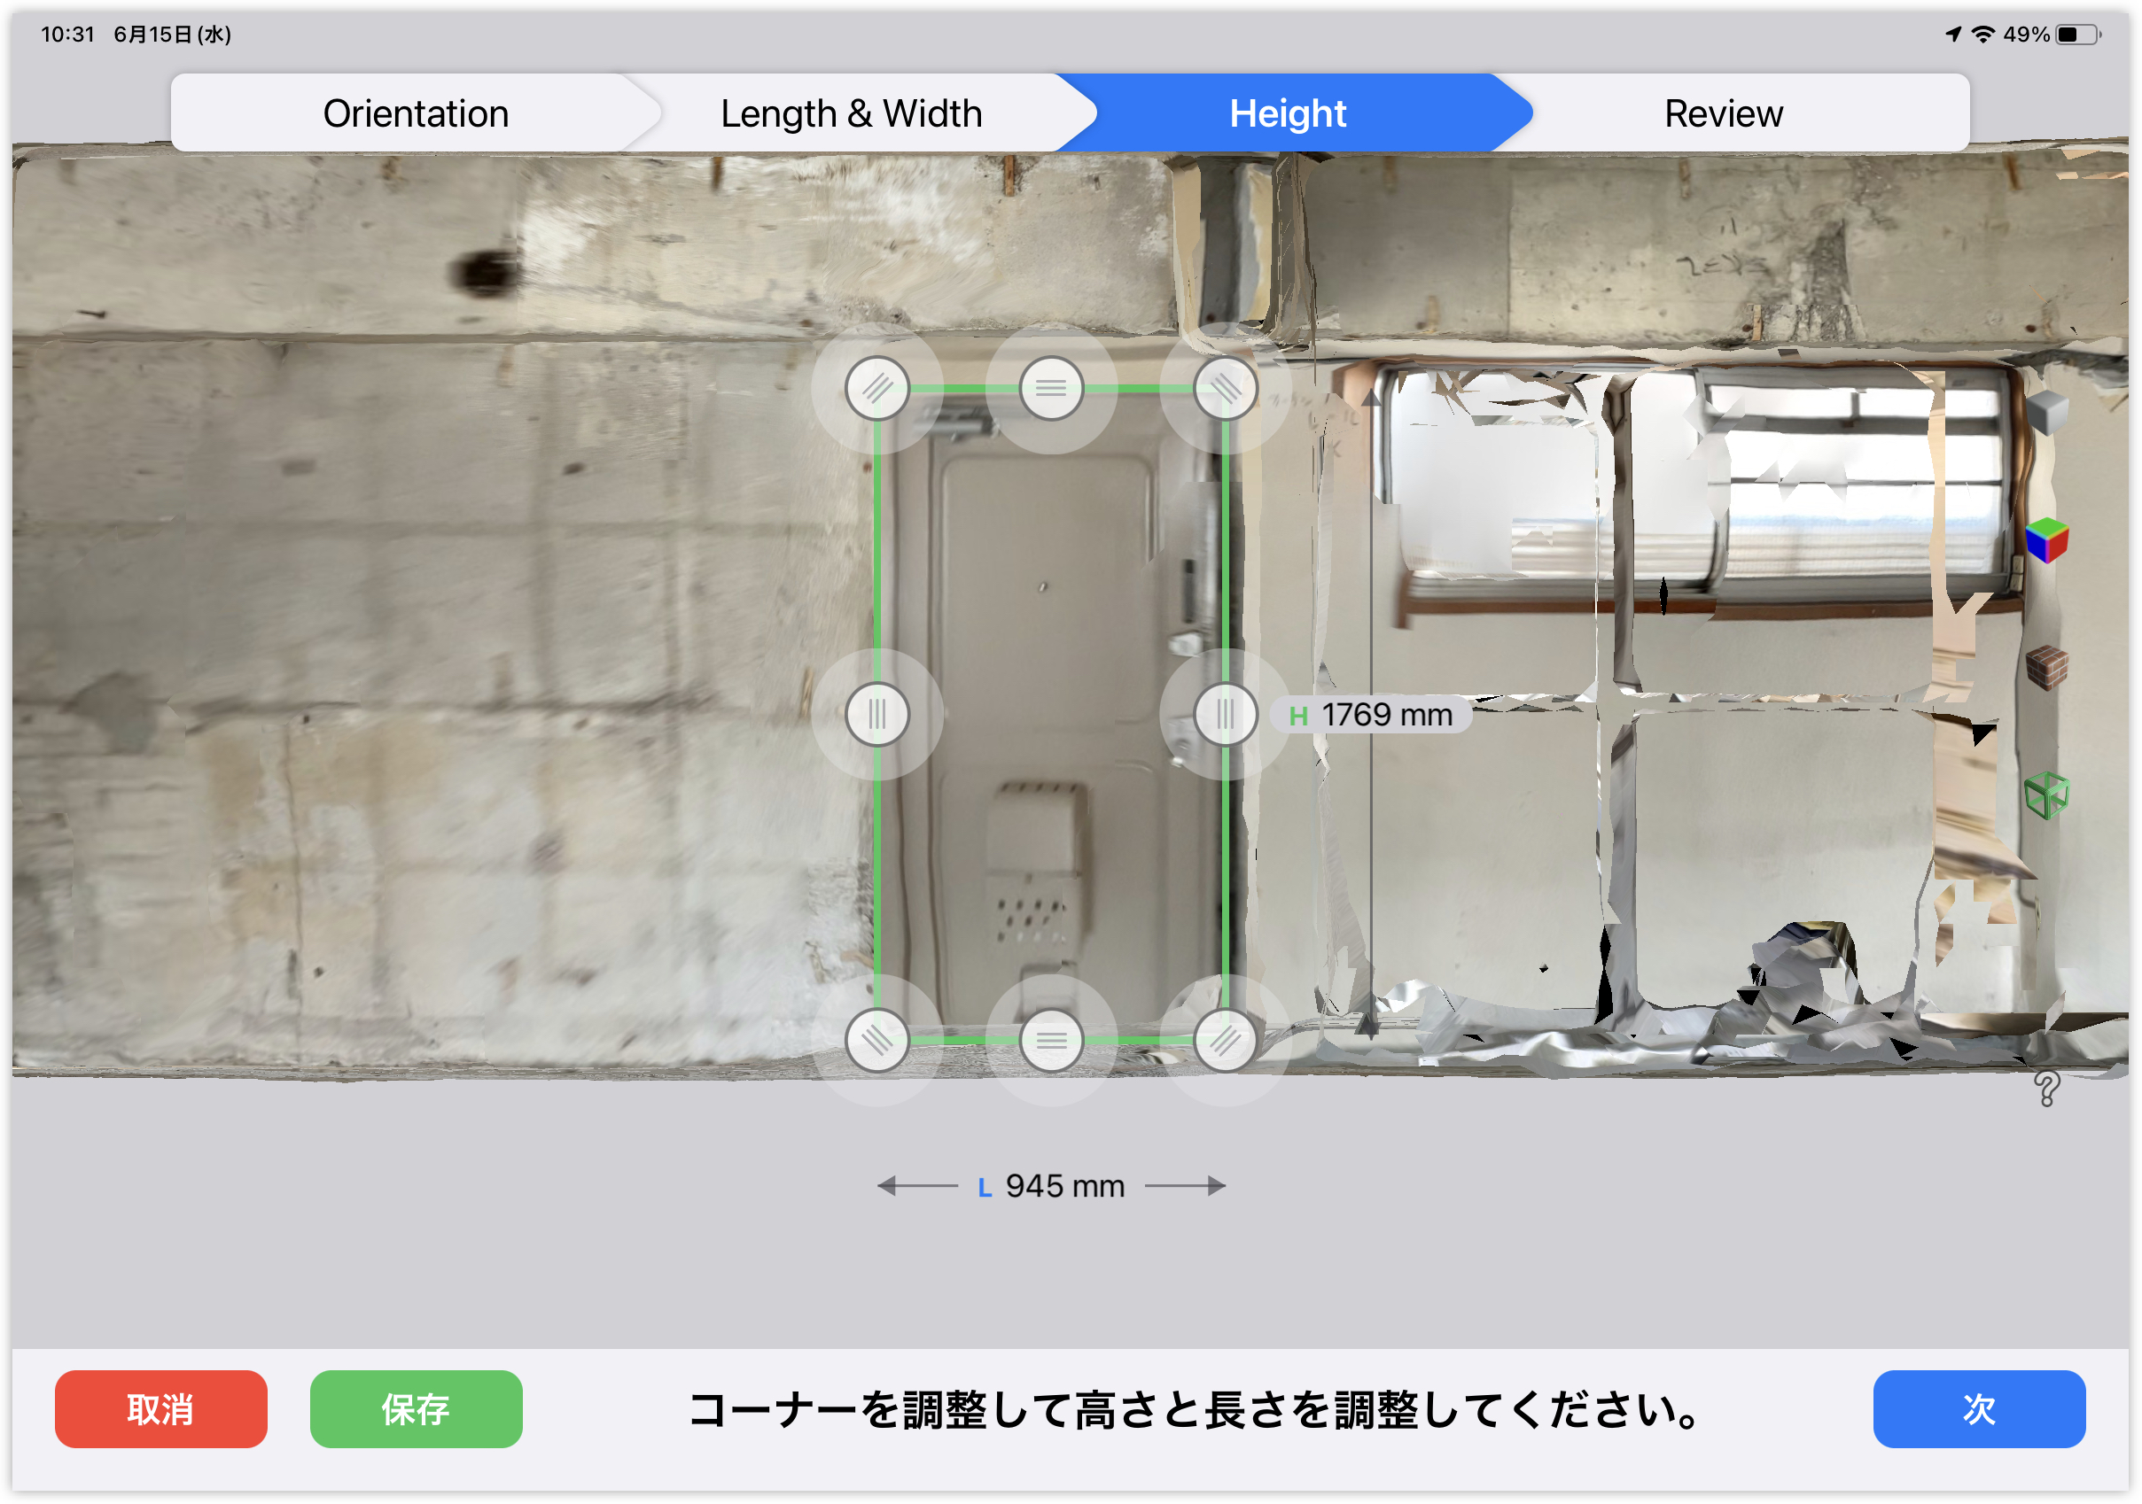This screenshot has height=1504, width=2142.
Task: Open the help question mark
Action: click(2047, 1088)
